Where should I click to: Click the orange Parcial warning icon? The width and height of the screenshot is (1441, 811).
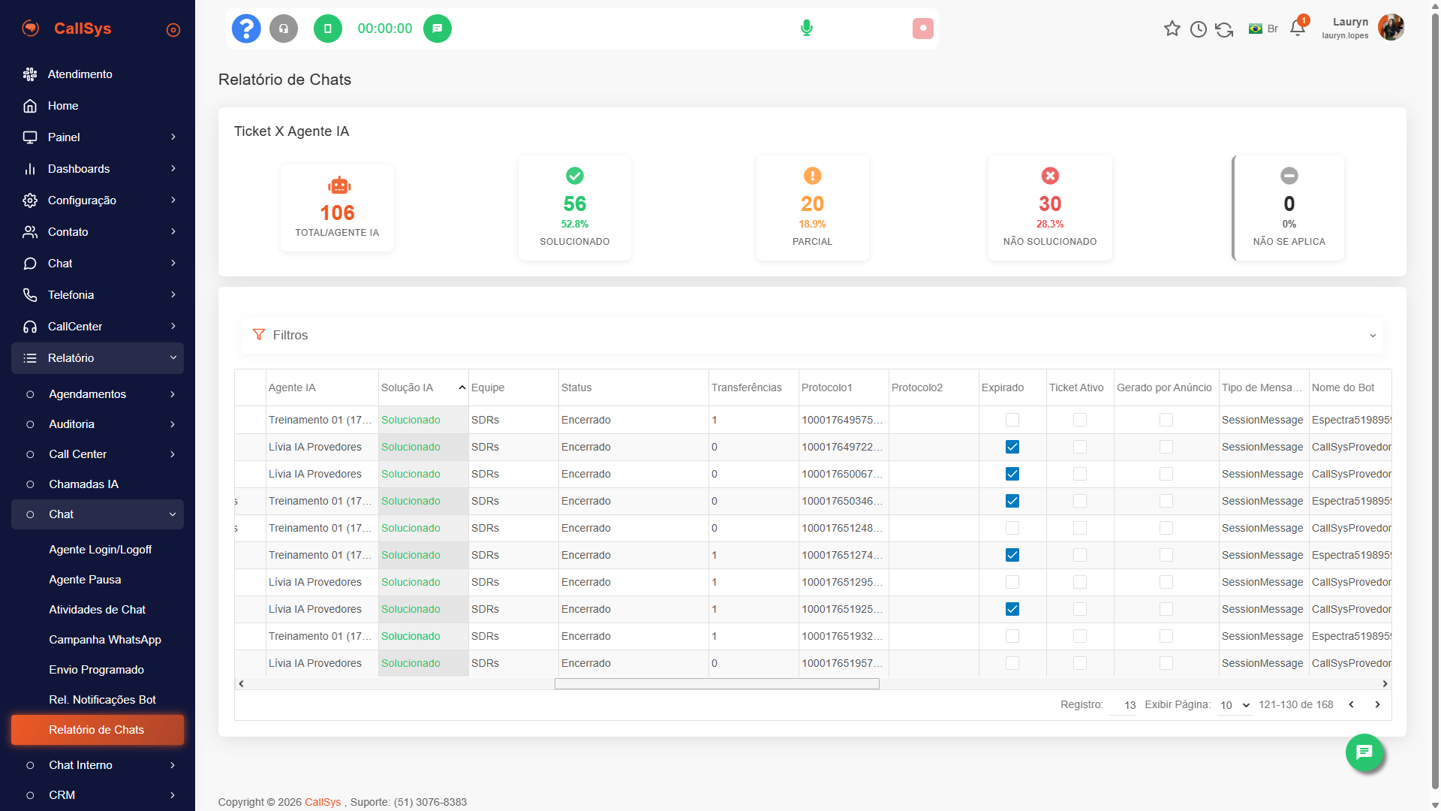tap(813, 176)
